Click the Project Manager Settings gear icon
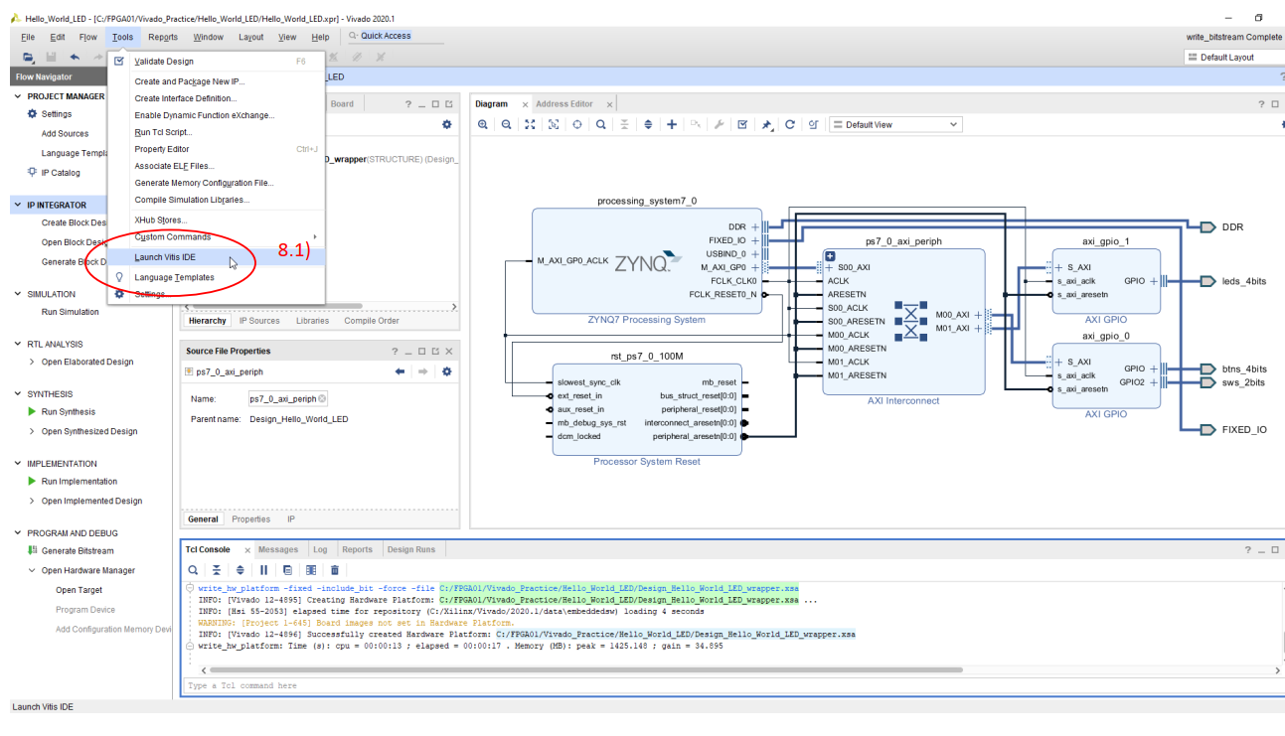Screen dimensions: 1285x736 pyautogui.click(x=33, y=114)
